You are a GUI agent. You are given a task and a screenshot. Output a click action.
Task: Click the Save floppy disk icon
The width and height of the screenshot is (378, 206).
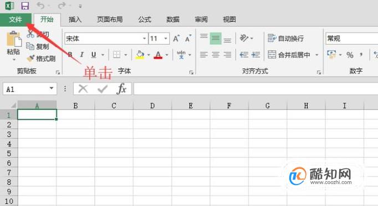pos(25,6)
